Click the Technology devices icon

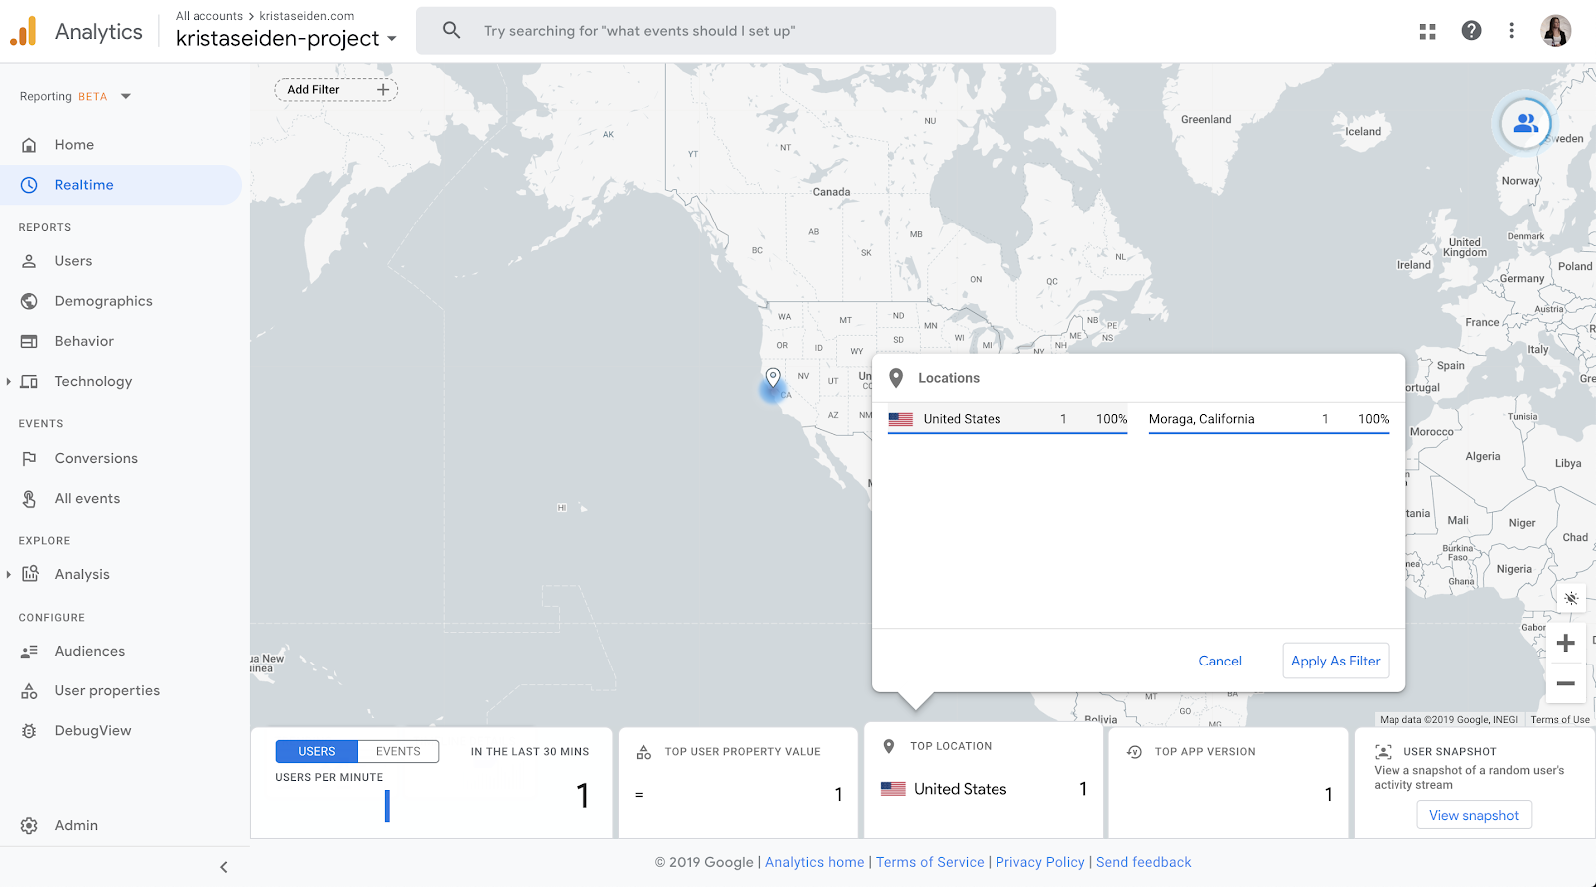coord(29,381)
